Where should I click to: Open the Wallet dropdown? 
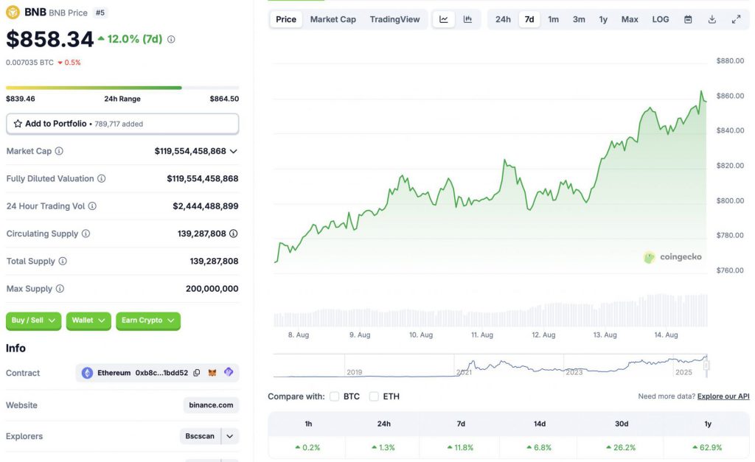[88, 321]
